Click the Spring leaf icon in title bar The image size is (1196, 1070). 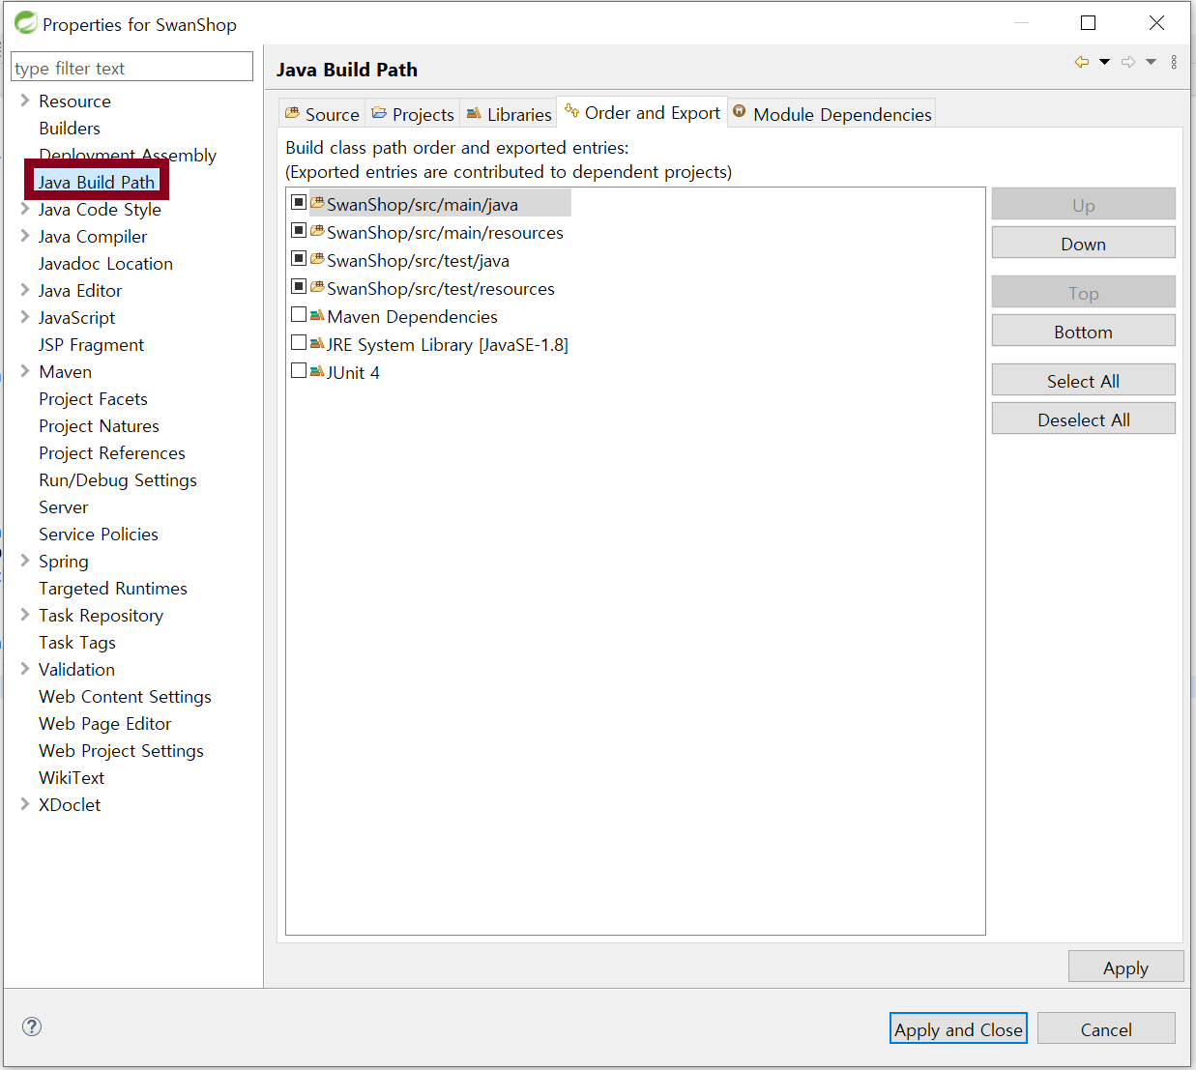26,22
